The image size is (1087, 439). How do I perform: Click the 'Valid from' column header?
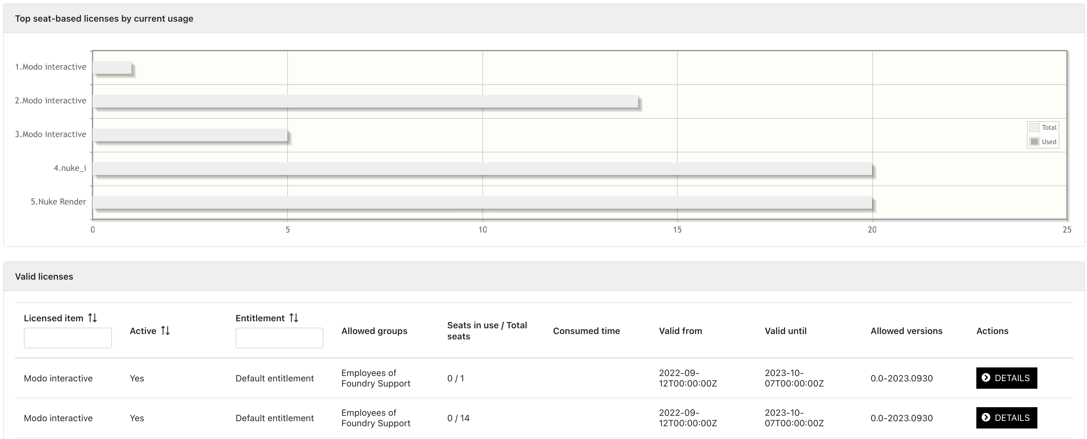point(681,331)
